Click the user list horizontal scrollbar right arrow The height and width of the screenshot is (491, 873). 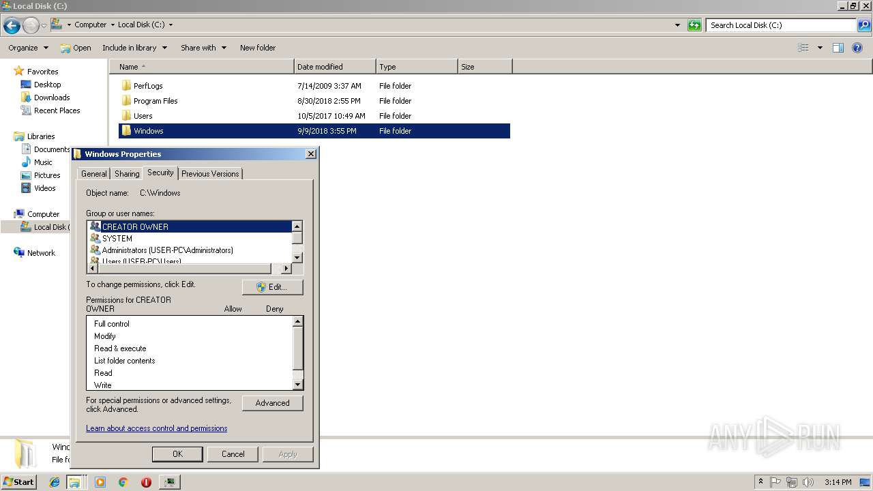coord(286,269)
